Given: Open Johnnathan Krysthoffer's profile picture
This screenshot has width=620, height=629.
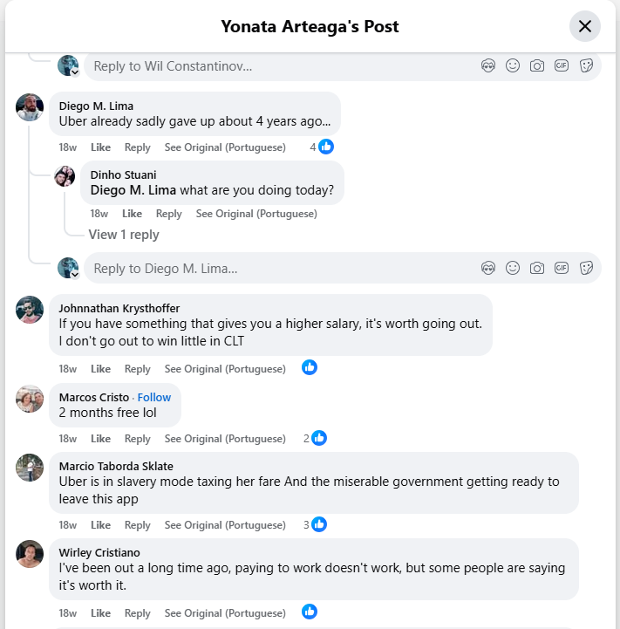Looking at the screenshot, I should click(x=30, y=310).
